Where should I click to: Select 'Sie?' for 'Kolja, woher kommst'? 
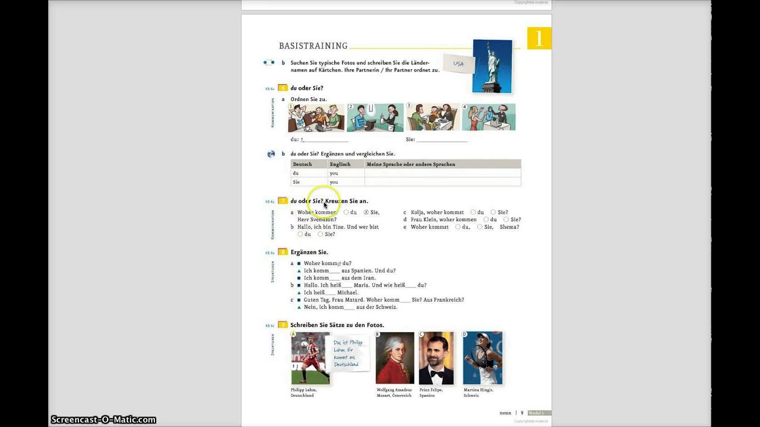[x=493, y=212]
